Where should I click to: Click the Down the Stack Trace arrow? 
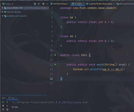click(x=7, y=106)
